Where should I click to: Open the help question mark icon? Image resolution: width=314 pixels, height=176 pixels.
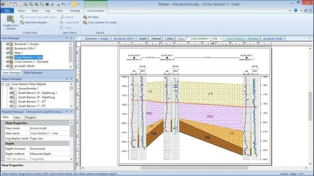(x=296, y=10)
